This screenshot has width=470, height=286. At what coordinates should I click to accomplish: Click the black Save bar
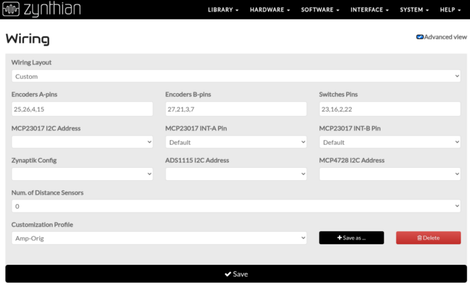(x=236, y=274)
